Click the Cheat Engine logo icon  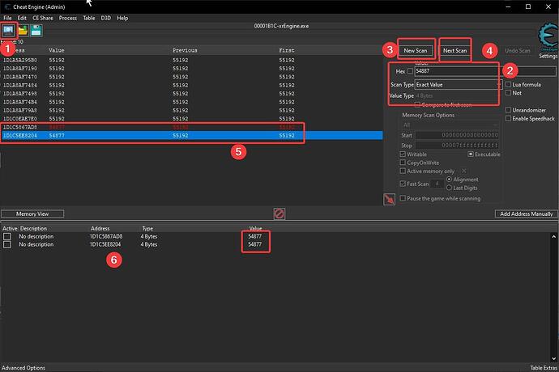click(x=548, y=37)
